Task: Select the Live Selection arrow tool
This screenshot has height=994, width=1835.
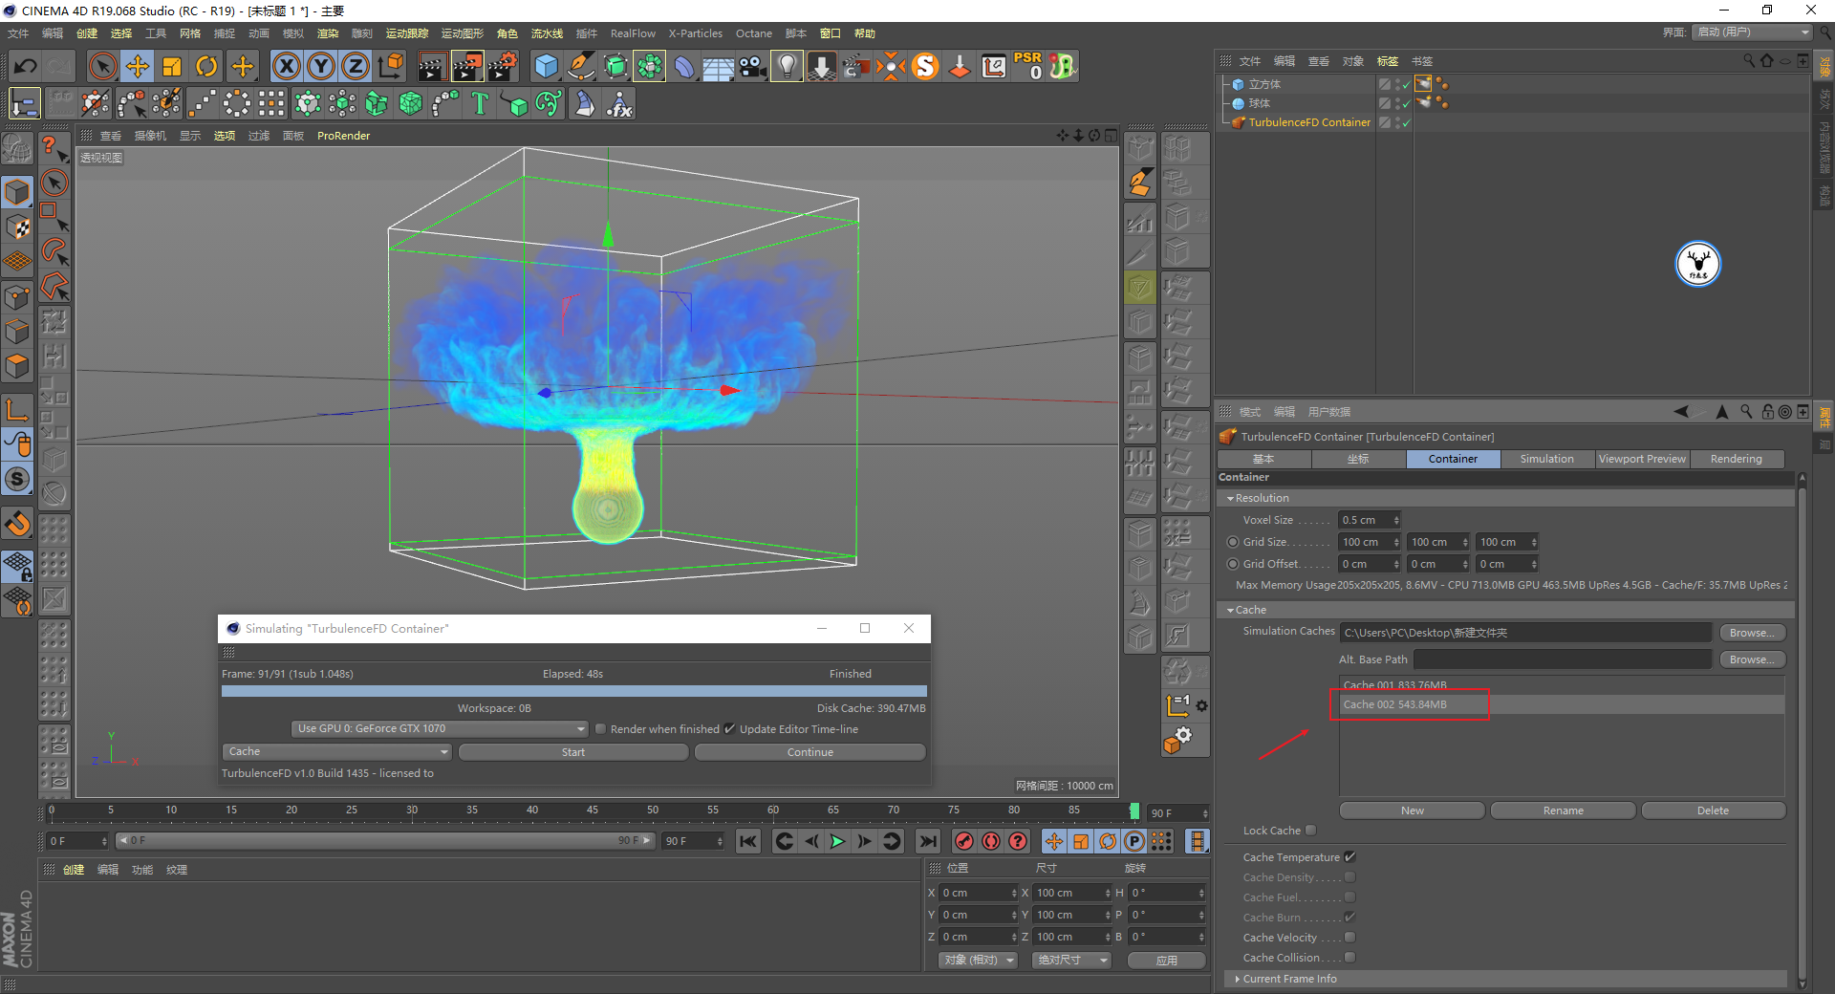Action: tap(102, 66)
